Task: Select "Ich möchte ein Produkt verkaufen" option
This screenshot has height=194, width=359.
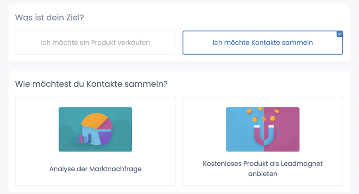Action: coord(95,42)
